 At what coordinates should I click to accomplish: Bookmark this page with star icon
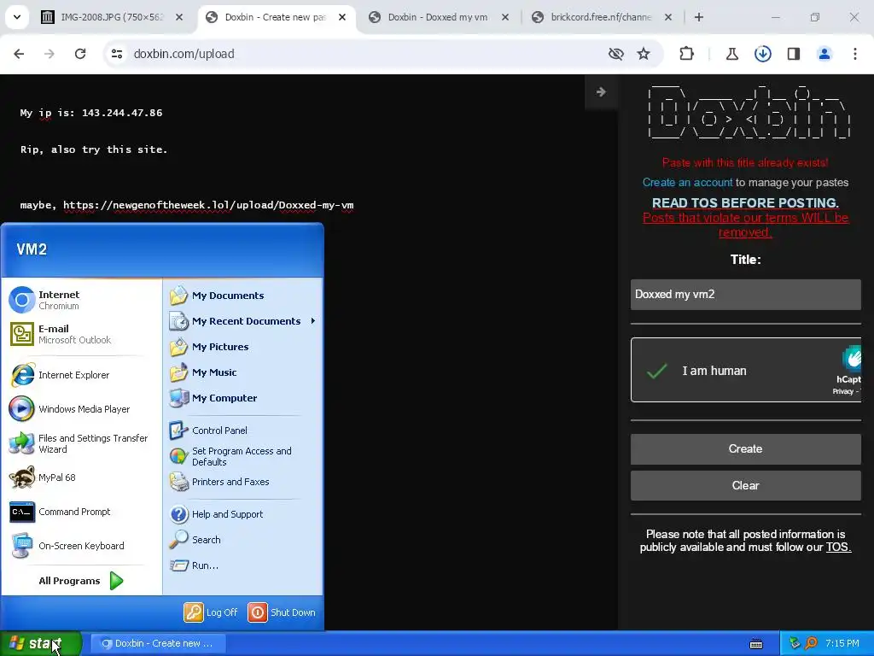(x=644, y=54)
